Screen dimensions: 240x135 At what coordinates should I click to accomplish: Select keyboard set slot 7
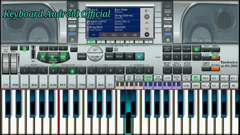point(148,42)
